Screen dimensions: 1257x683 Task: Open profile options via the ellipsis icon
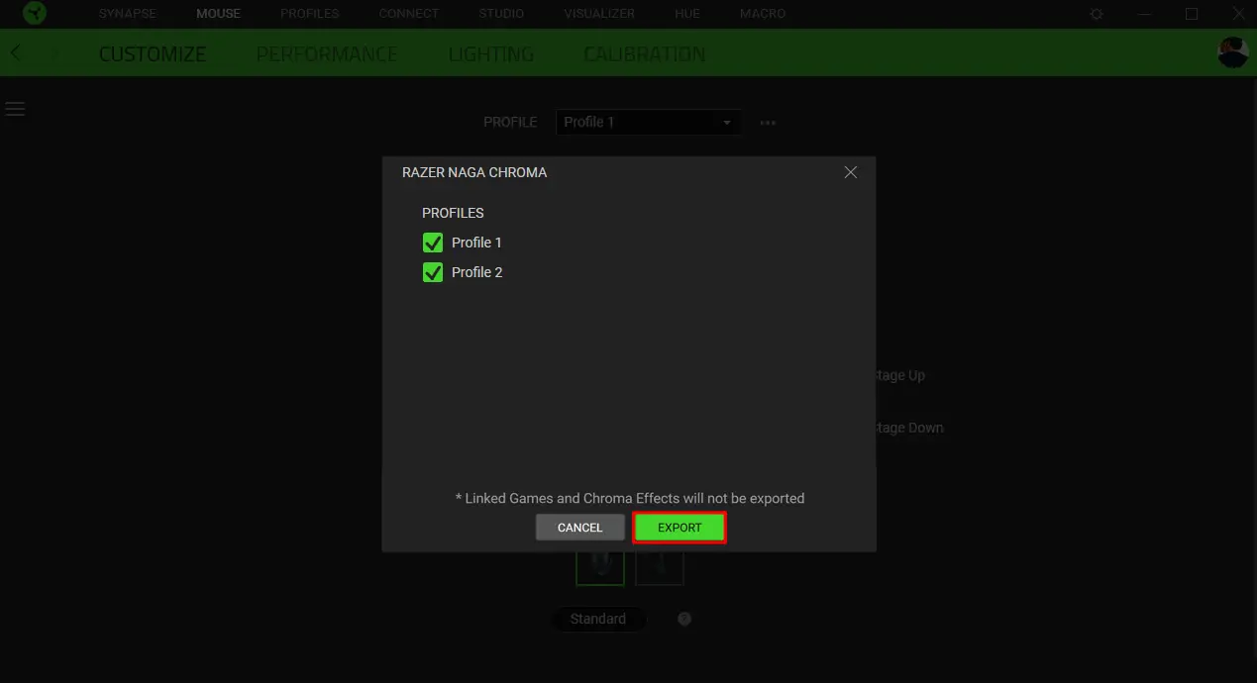tap(768, 122)
